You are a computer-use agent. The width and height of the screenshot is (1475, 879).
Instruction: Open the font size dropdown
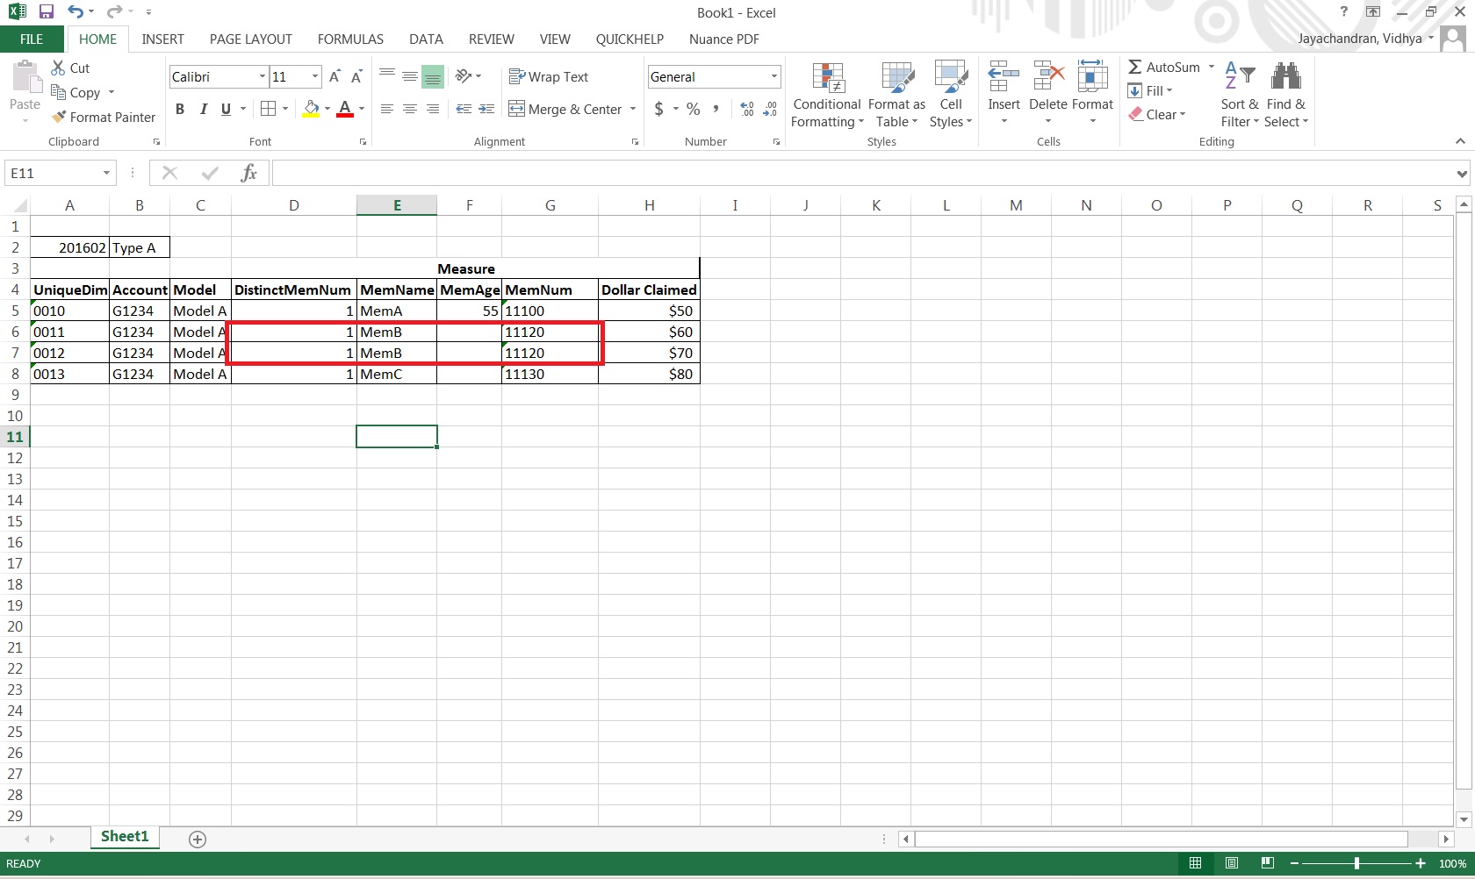315,77
